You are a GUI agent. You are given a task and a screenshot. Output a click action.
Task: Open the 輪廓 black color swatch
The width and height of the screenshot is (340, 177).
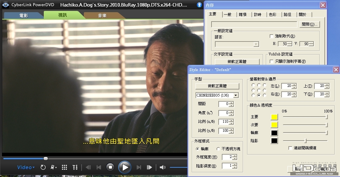274,133
